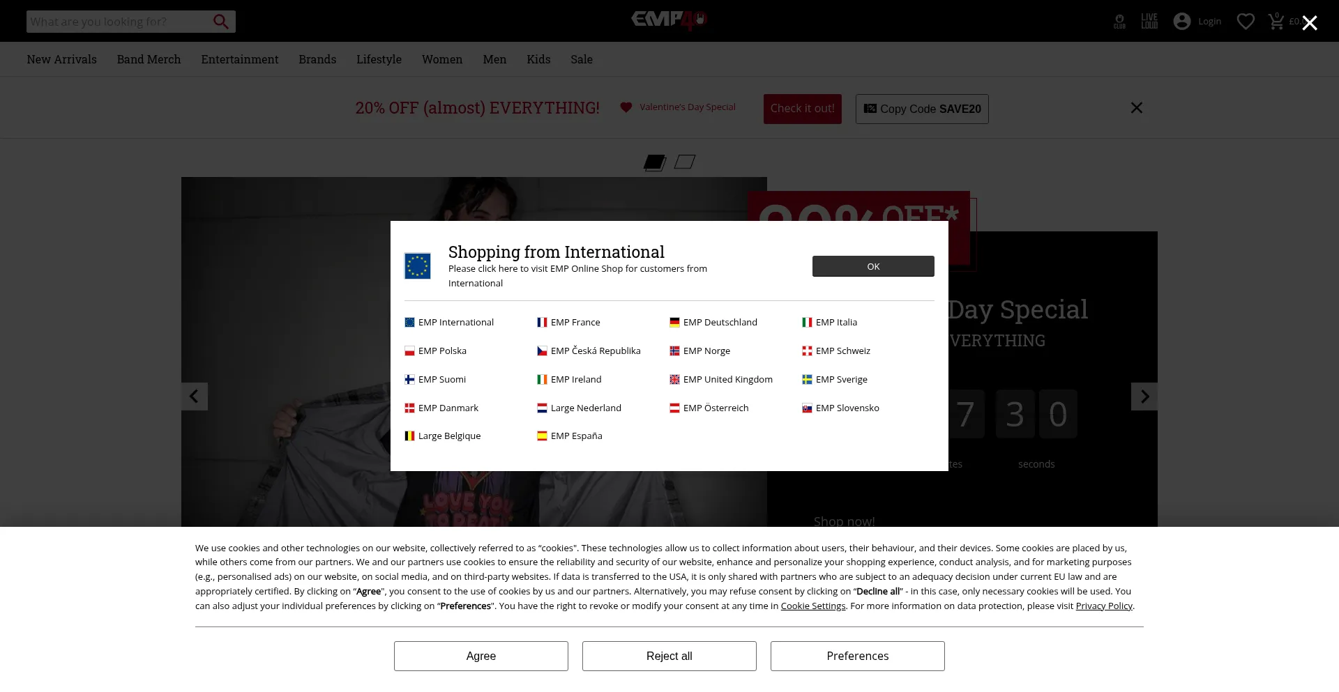Click the Login account icon
Screen dimensions: 1339x692
click(x=1181, y=22)
